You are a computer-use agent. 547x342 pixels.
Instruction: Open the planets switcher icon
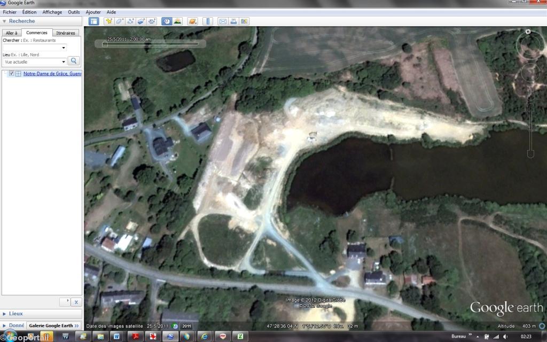[x=193, y=21]
